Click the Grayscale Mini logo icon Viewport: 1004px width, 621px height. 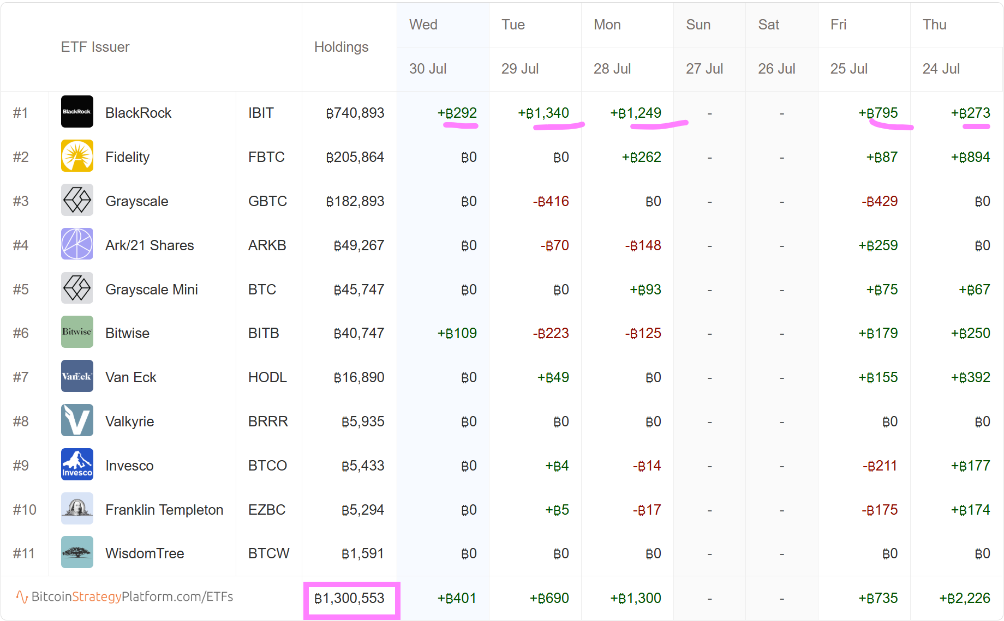[77, 288]
